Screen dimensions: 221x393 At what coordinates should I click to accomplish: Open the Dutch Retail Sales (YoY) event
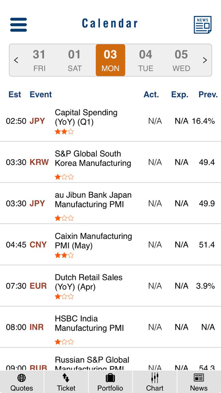click(88, 282)
